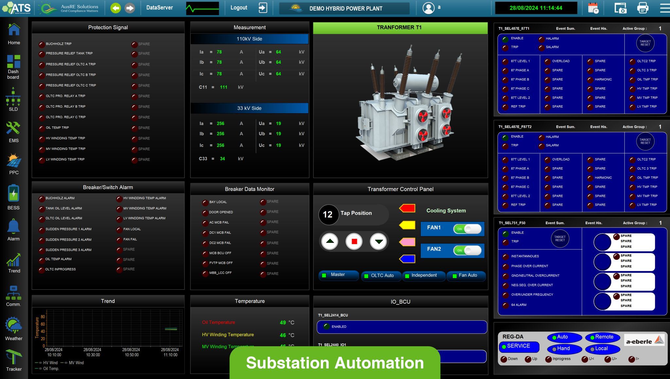
Task: Open Event Sum. for T1_SEL487E_87T1
Action: [565, 28]
